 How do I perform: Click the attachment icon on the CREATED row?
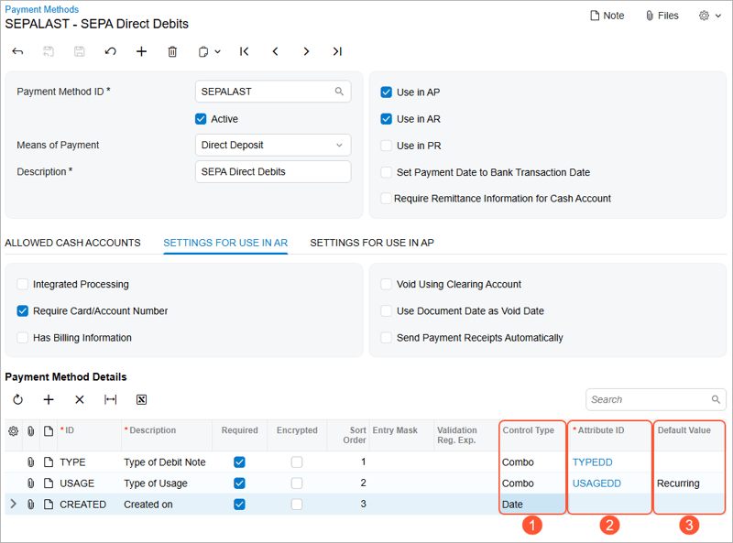coord(31,505)
